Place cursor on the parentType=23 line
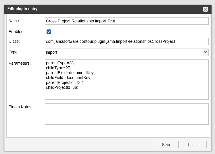Image resolution: width=215 pixels, height=154 pixels. [60, 63]
